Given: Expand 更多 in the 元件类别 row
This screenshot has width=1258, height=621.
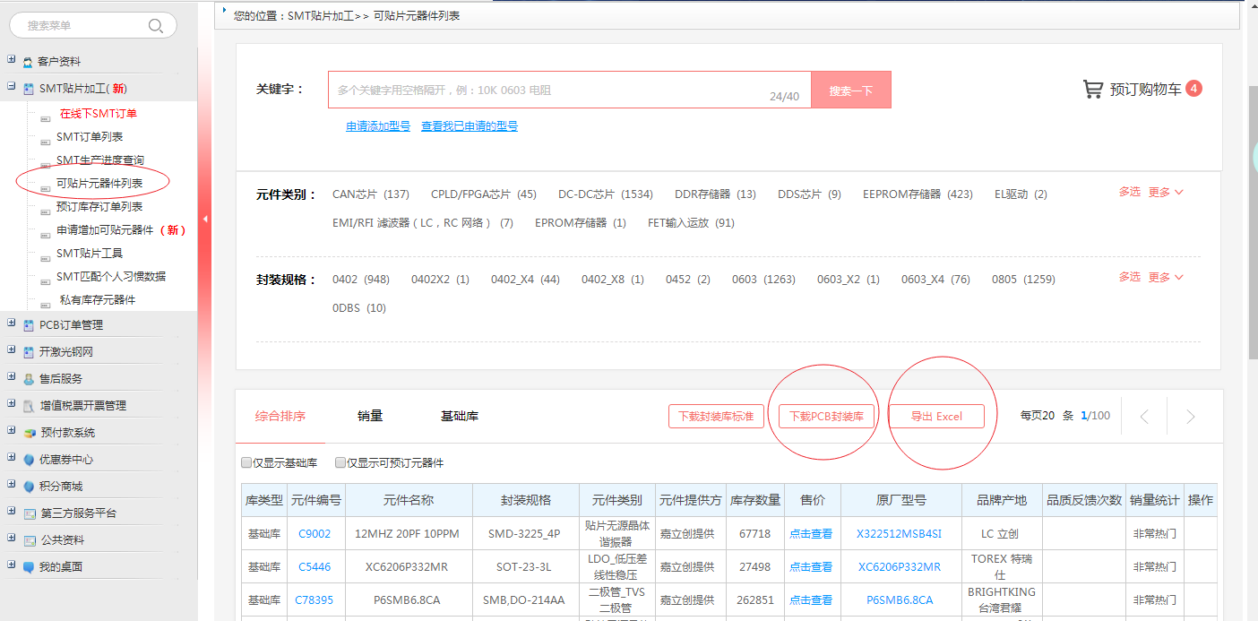Looking at the screenshot, I should 1166,193.
